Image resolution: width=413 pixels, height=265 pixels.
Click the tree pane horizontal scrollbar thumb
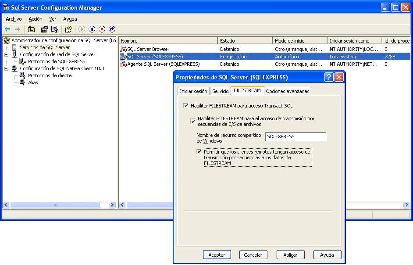click(x=56, y=204)
